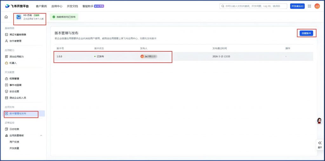Select the version 1.0.0 table row
The width and height of the screenshot is (325, 161).
click(x=183, y=56)
